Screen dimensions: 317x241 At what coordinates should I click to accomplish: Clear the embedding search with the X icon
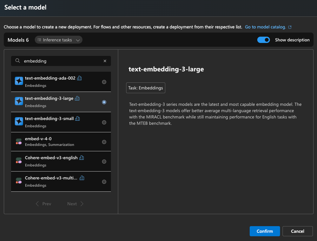click(105, 61)
